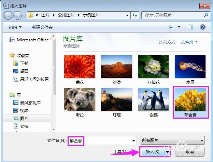
Task: Click the 桌面 monitor icon
Action: click(16, 71)
